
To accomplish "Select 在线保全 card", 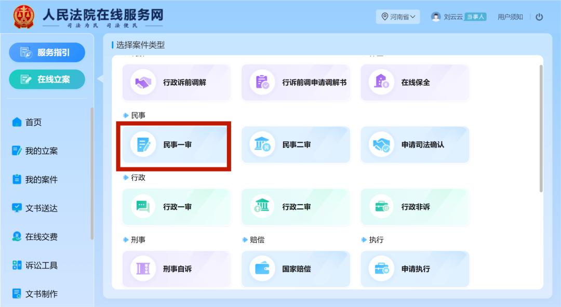I will point(415,82).
